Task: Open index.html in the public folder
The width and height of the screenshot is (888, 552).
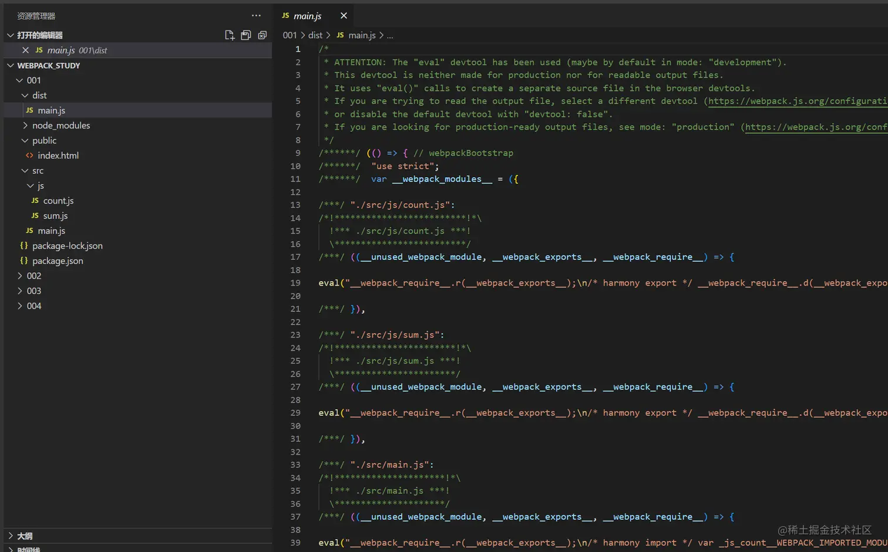Action: point(58,155)
